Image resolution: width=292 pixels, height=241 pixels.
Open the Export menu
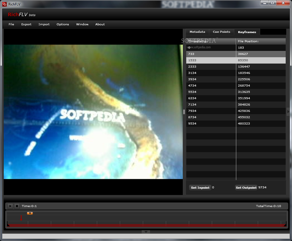pos(26,24)
